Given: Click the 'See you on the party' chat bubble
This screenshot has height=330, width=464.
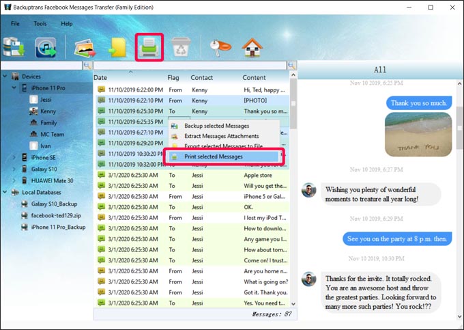Looking at the screenshot, I should pyautogui.click(x=397, y=238).
